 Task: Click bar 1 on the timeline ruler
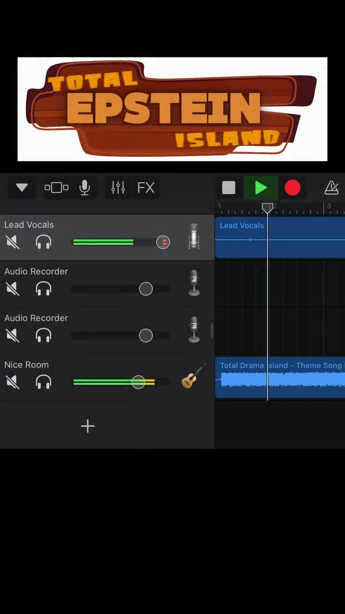[219, 206]
